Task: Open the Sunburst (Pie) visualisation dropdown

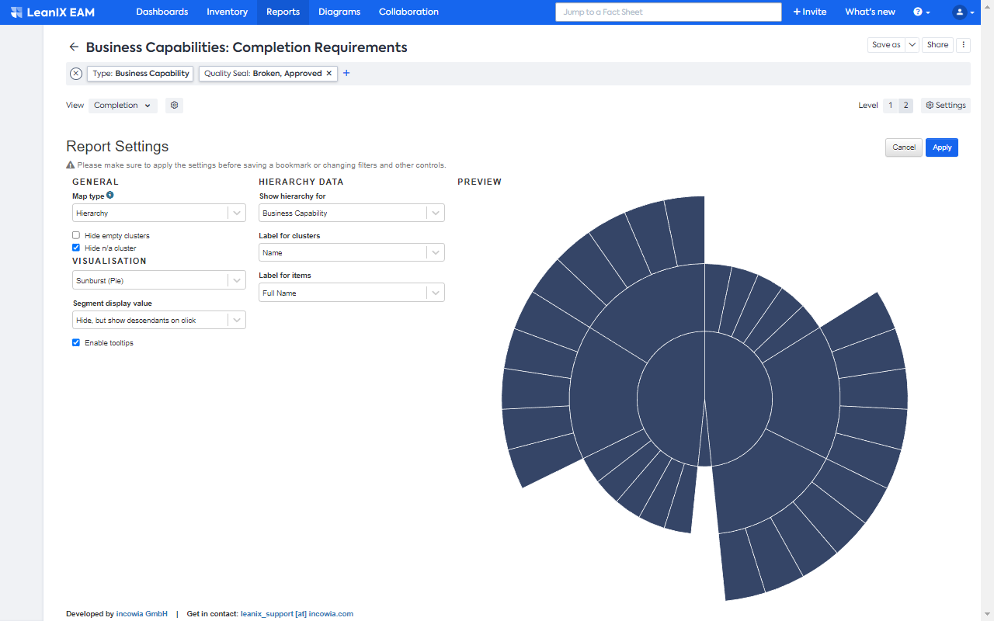Action: coord(159,280)
